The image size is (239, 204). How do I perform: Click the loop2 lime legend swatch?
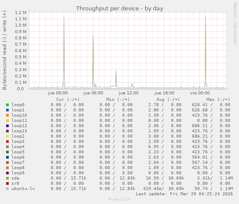pyautogui.click(x=7, y=136)
